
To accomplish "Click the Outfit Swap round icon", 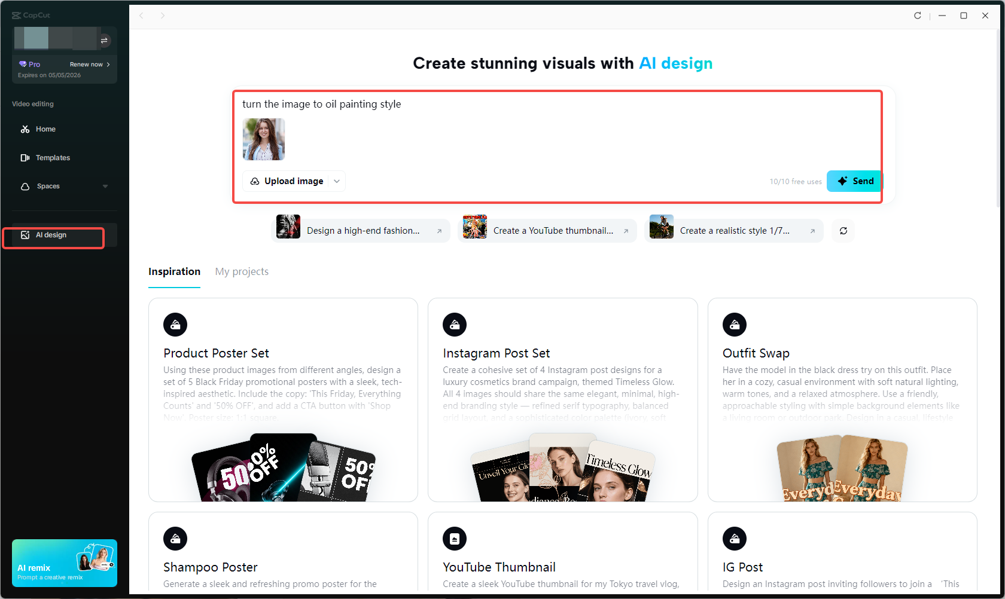I will point(735,325).
